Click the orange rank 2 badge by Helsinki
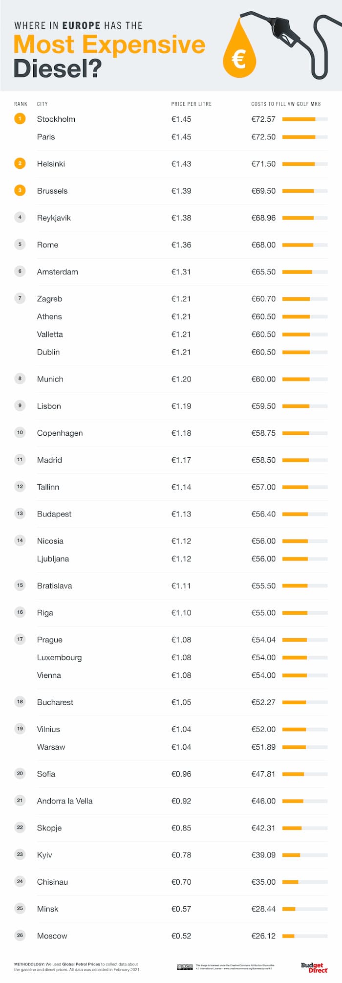This screenshot has width=342, height=983. click(20, 163)
